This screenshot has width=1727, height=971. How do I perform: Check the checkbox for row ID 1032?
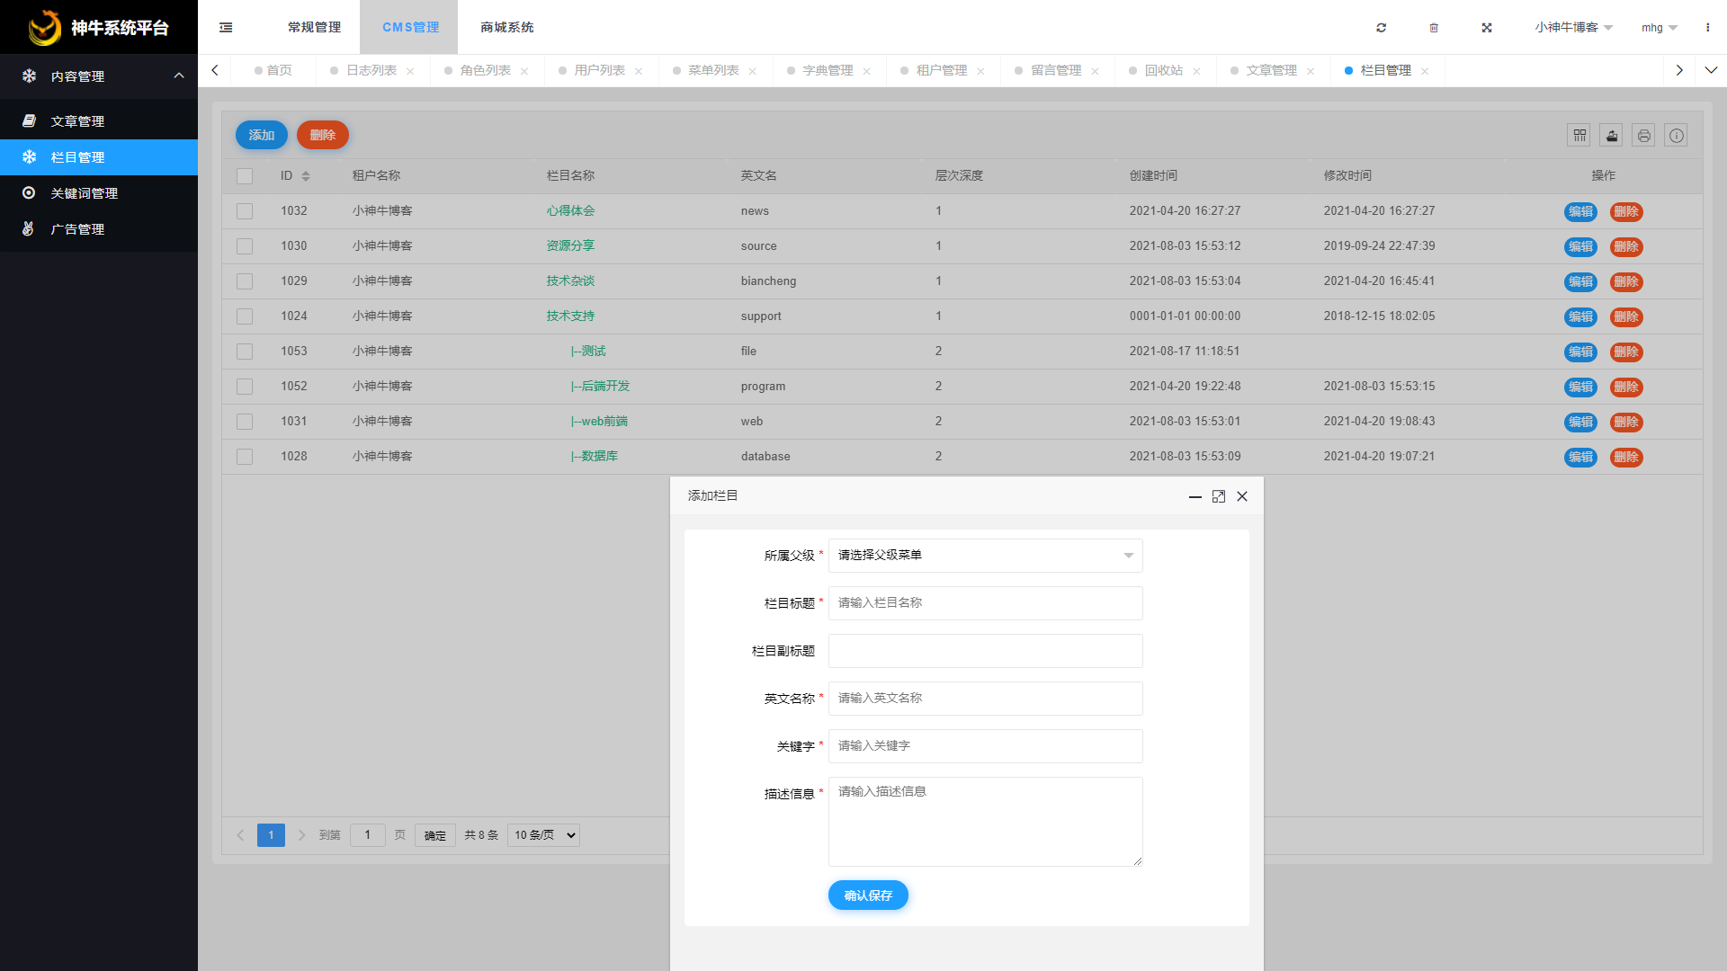[x=244, y=210]
